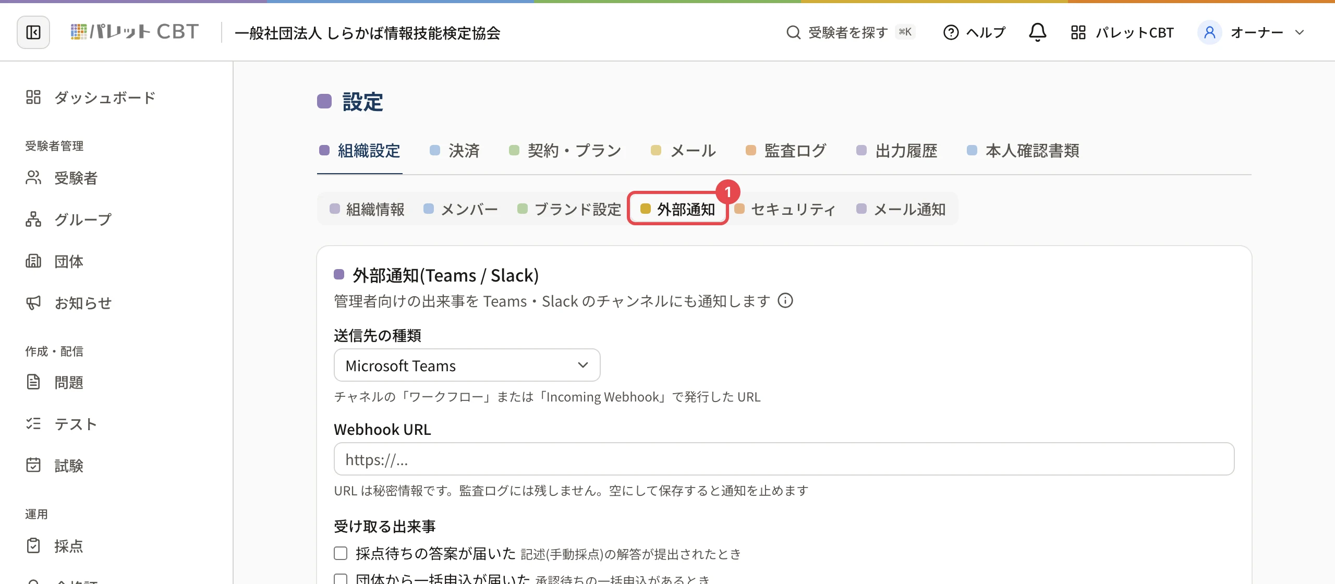1335x584 pixels.
Task: Open the パレットCBT app switcher
Action: coord(1122,32)
